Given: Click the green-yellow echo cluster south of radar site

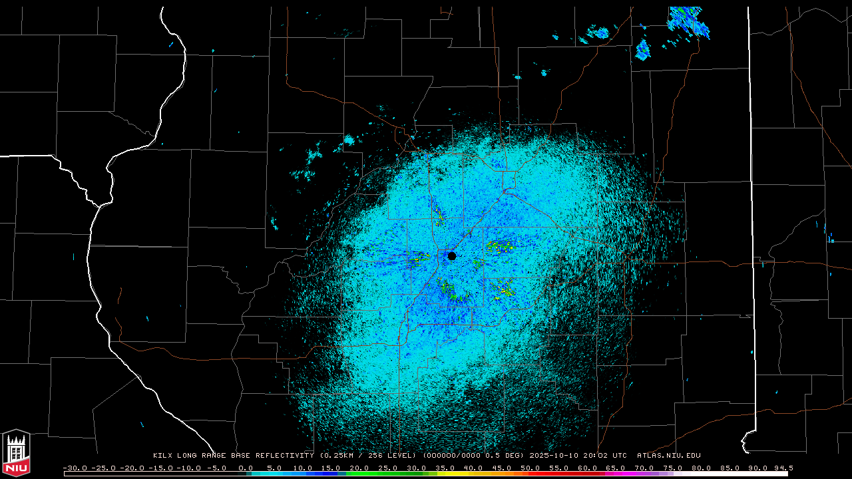Looking at the screenshot, I should coord(448,289).
